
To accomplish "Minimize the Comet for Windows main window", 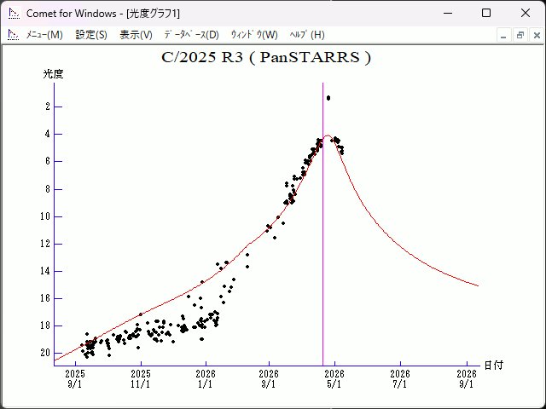I will point(448,14).
